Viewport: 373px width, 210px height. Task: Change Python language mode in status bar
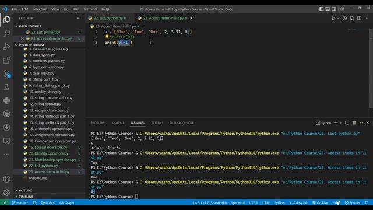[279, 202]
